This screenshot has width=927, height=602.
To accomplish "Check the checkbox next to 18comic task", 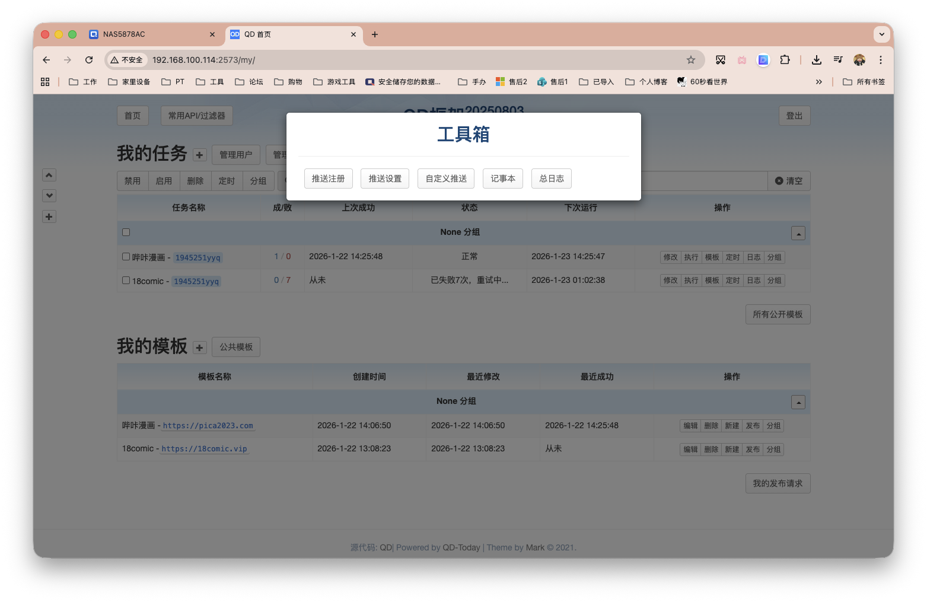I will pyautogui.click(x=126, y=280).
